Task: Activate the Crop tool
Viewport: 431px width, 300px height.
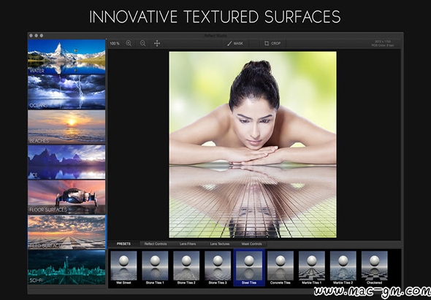Action: tap(272, 43)
